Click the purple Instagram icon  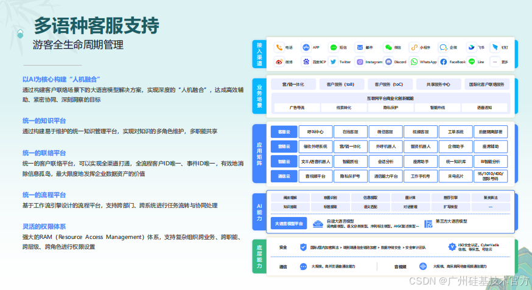pos(360,62)
